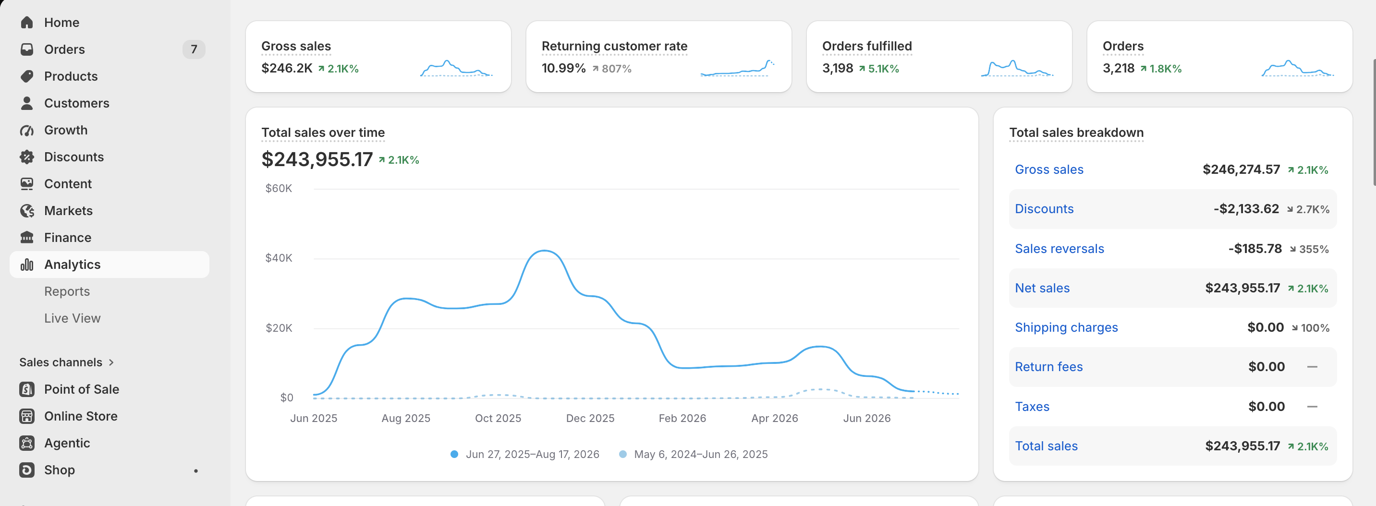Open Customers via person icon
Viewport: 1376px width, 506px height.
pos(27,103)
